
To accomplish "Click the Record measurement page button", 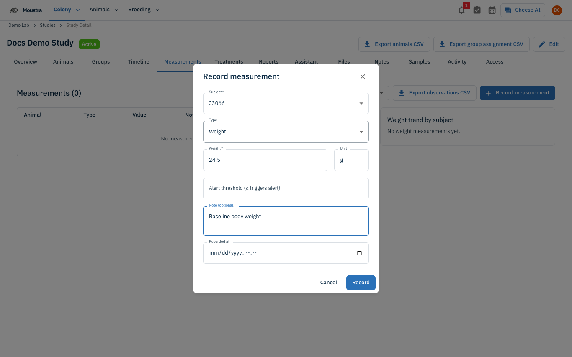I will [518, 93].
